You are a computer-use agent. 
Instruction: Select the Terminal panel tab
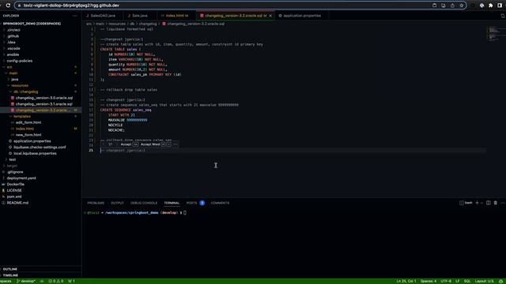pyautogui.click(x=172, y=203)
